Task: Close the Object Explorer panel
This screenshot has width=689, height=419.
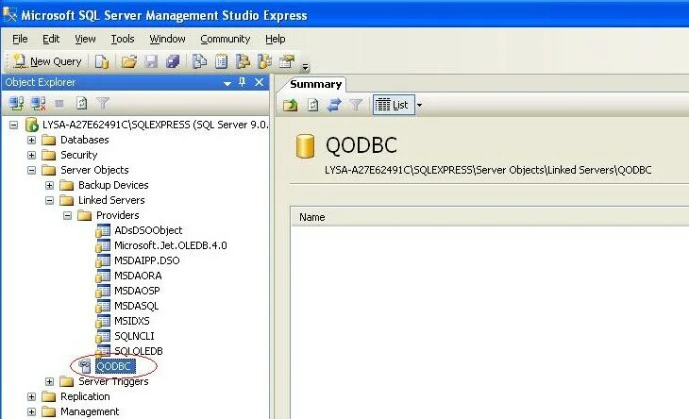Action: pos(259,82)
